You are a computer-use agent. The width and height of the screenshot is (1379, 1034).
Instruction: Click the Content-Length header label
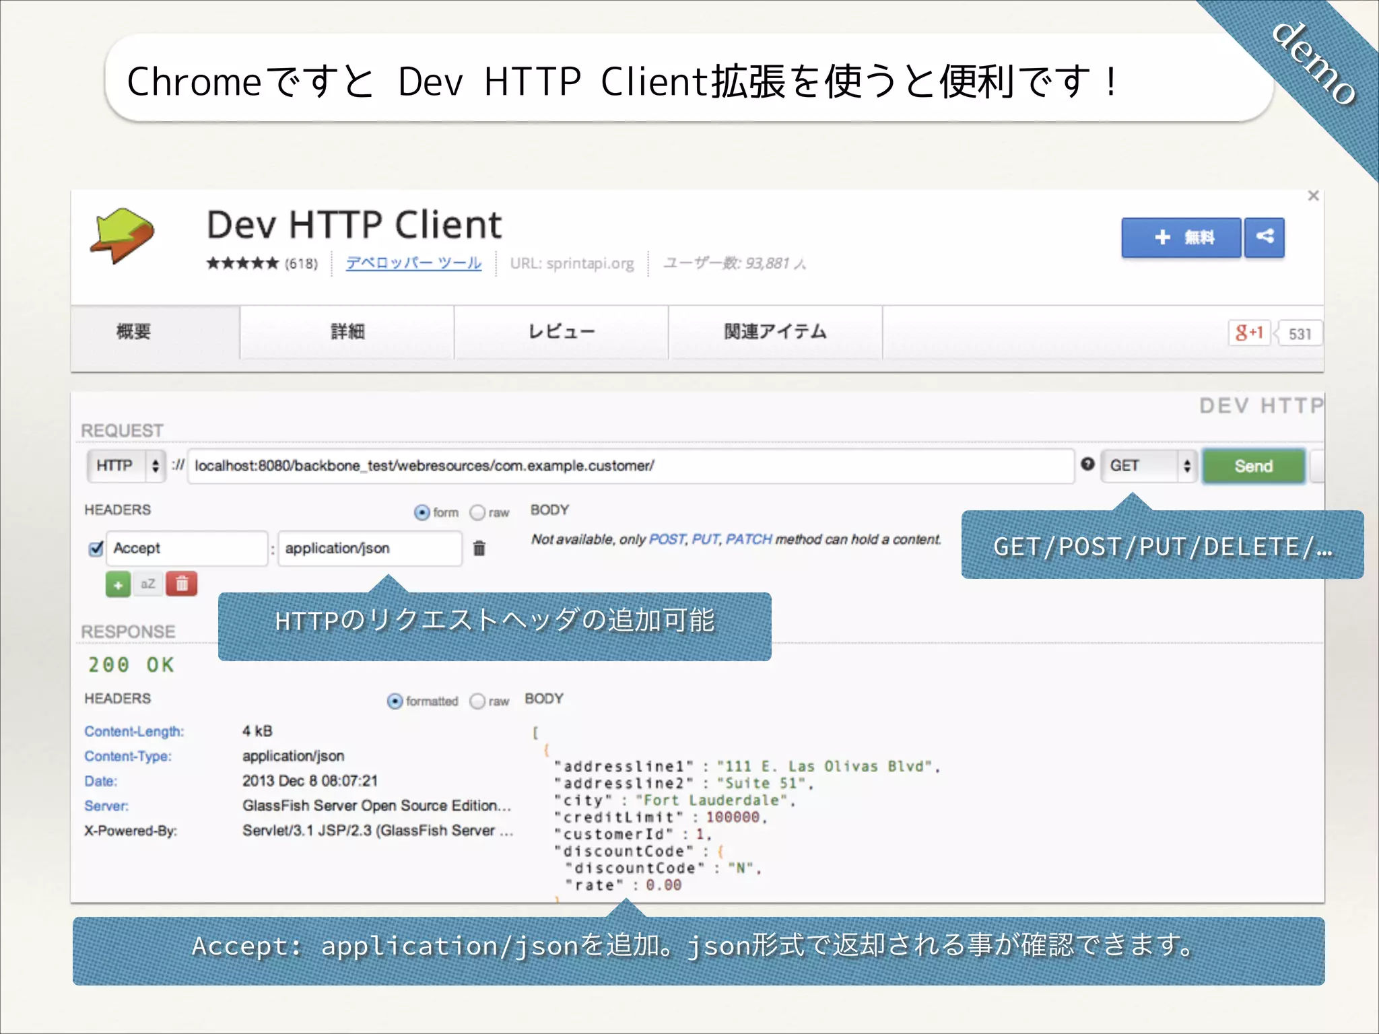pyautogui.click(x=134, y=732)
